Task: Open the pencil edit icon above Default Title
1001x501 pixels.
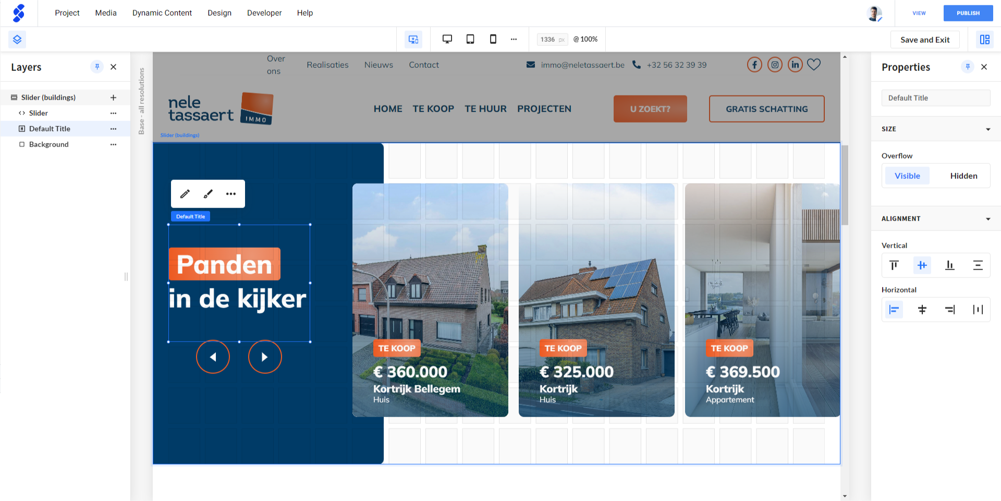Action: [x=185, y=193]
